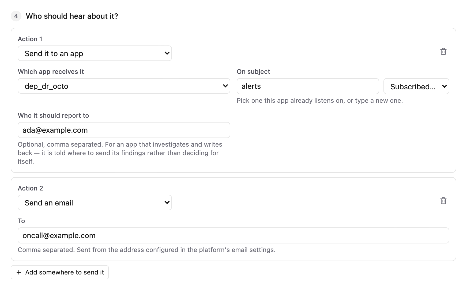467x290 pixels.
Task: Click the 'Action 2' label
Action: click(x=31, y=188)
